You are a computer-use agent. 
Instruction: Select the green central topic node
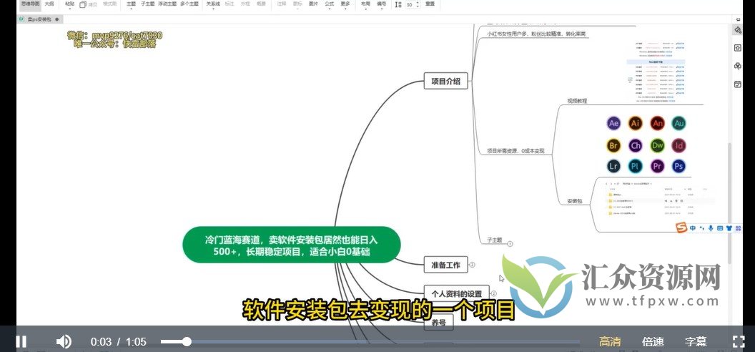tap(291, 245)
